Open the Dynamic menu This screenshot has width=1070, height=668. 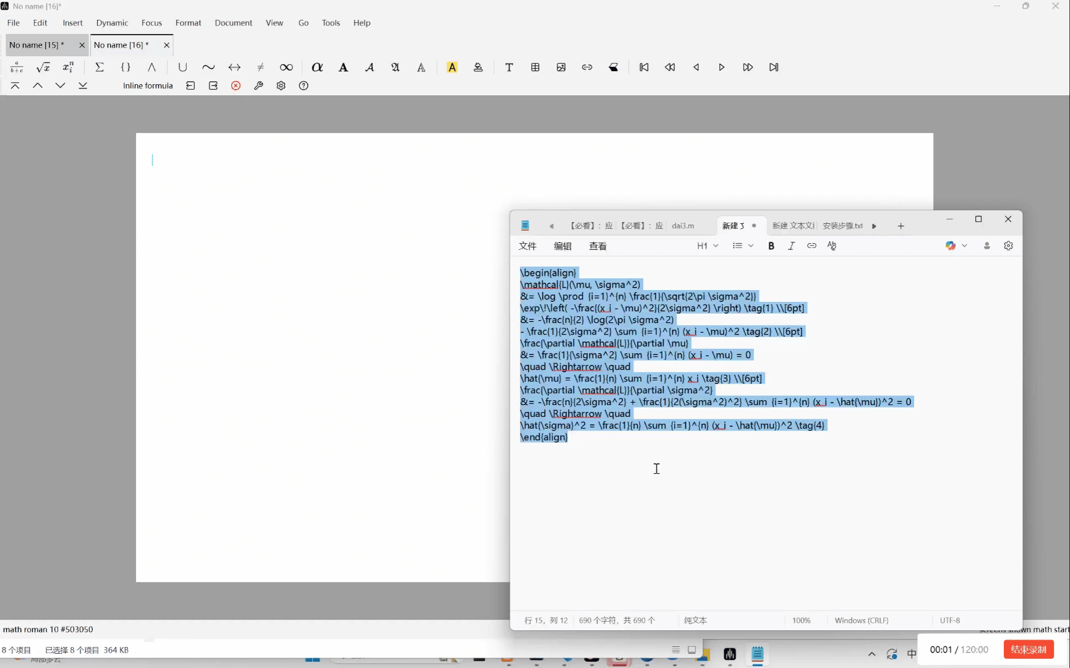(112, 23)
